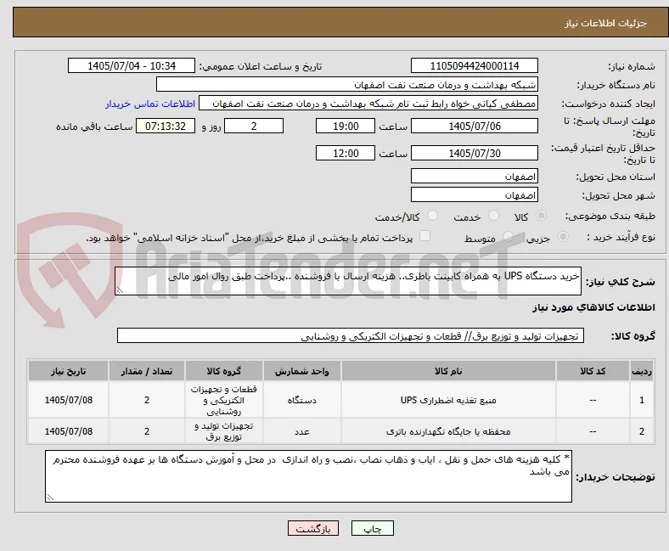Click the چاپ (print) button
This screenshot has height=551, width=669.
[372, 528]
